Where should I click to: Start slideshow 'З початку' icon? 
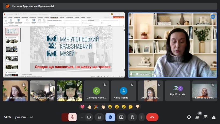(x=6, y=22)
